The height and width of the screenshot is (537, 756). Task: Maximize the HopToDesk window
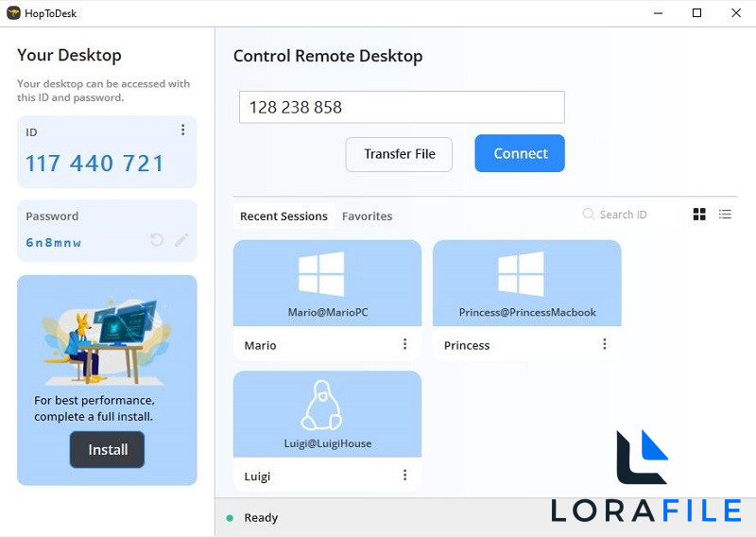tap(696, 13)
